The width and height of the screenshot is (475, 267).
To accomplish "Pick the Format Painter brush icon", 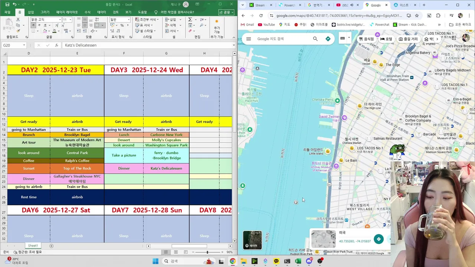I will coord(18,31).
